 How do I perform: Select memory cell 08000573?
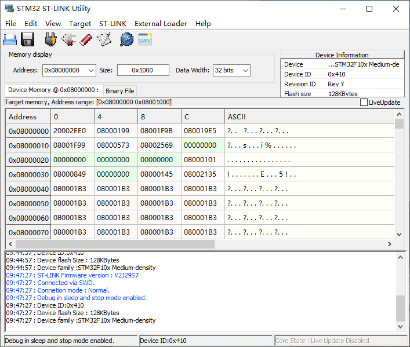point(116,145)
